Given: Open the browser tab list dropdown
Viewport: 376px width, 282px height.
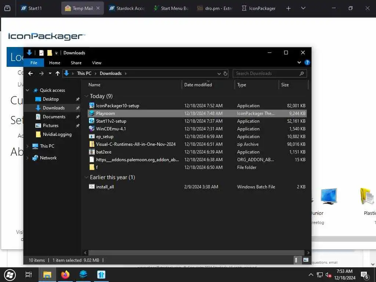Looking at the screenshot, I should (x=303, y=8).
